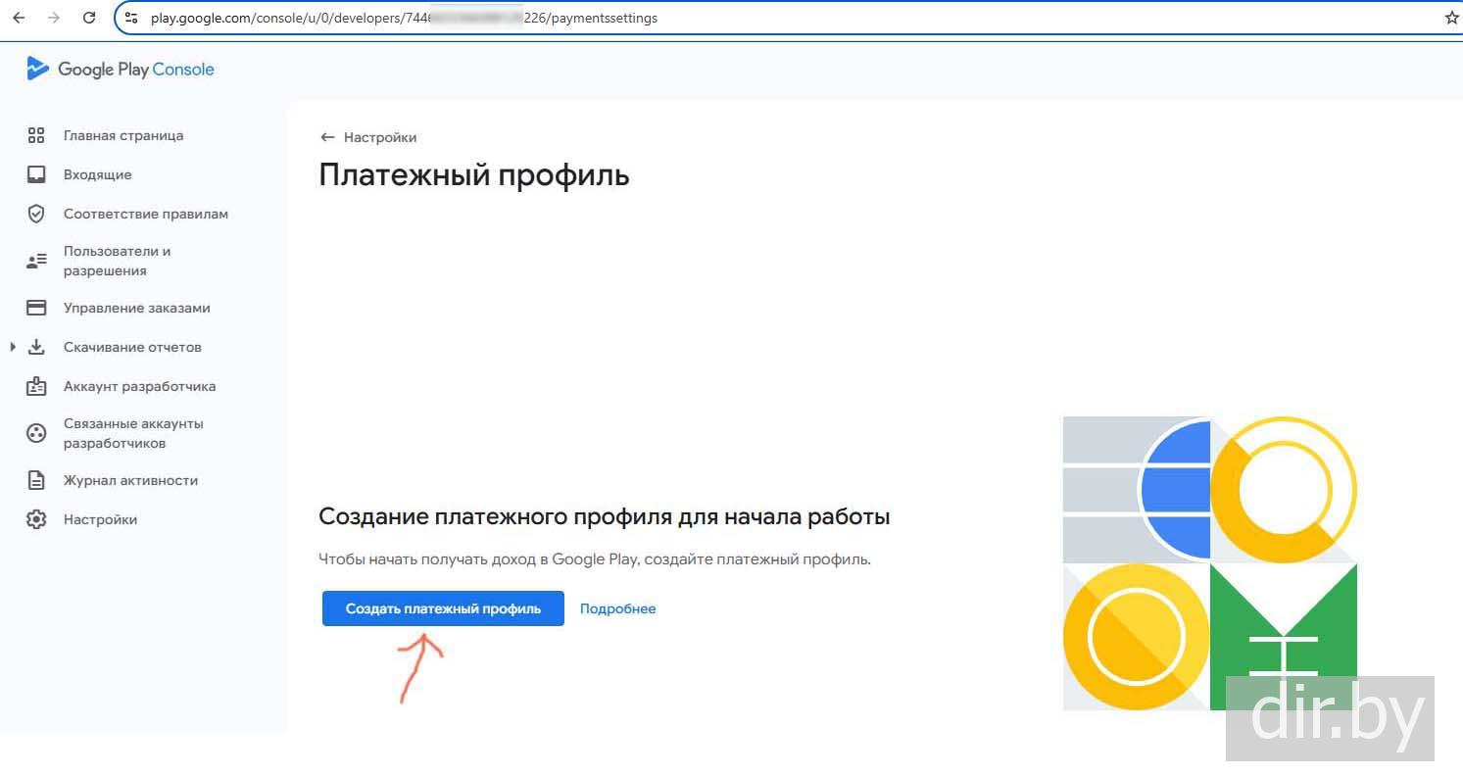Select Управление заказами in the sidebar
The height and width of the screenshot is (776, 1463).
pyautogui.click(x=137, y=308)
